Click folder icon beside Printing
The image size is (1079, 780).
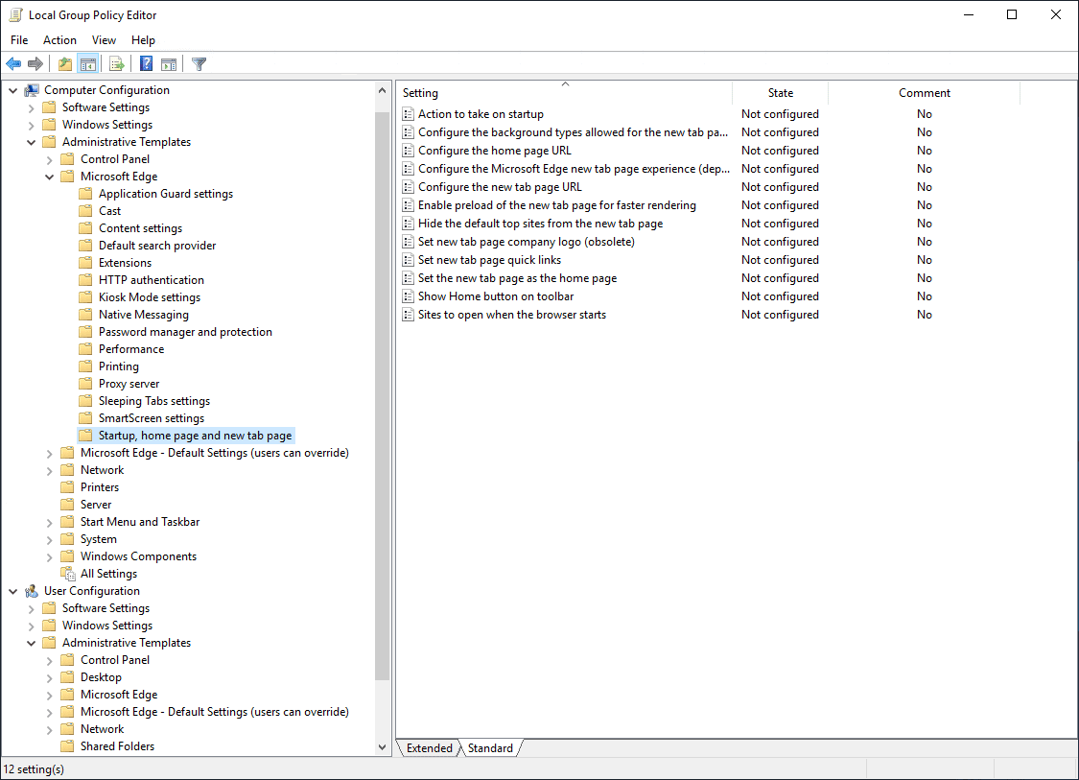point(85,366)
